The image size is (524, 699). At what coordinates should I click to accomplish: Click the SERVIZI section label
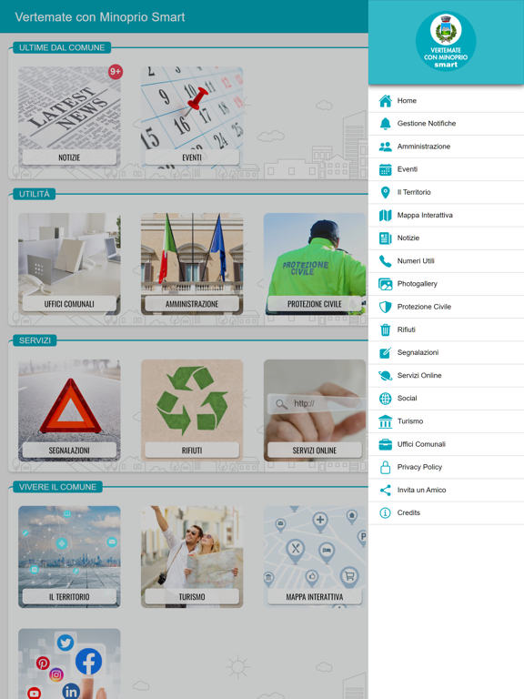click(x=35, y=340)
